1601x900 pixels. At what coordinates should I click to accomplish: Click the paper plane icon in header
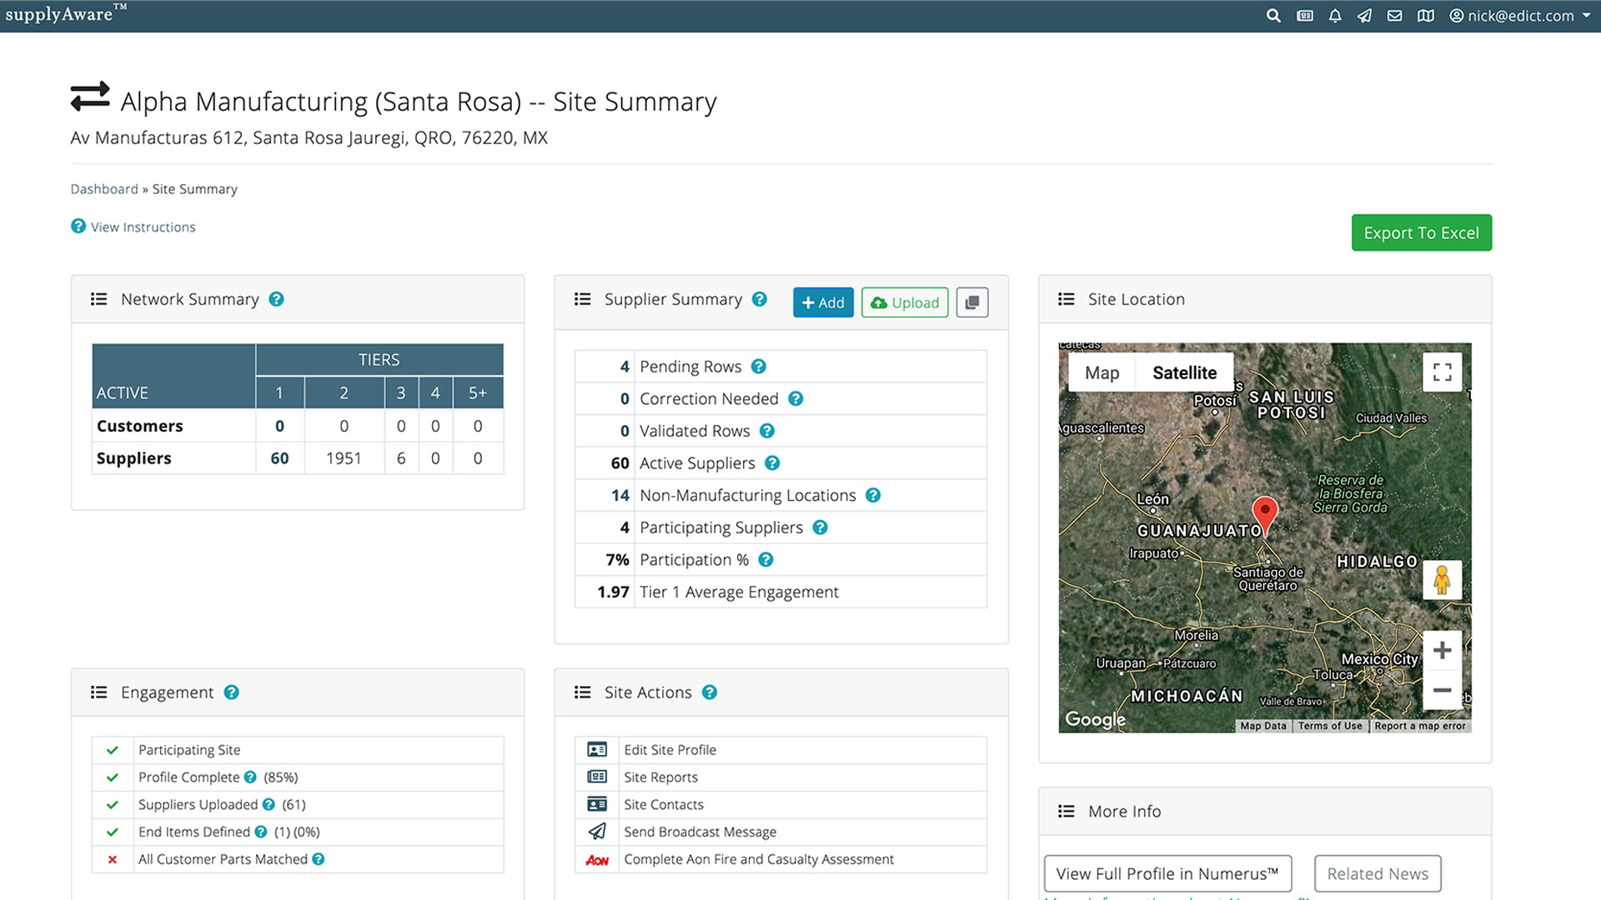click(1364, 16)
